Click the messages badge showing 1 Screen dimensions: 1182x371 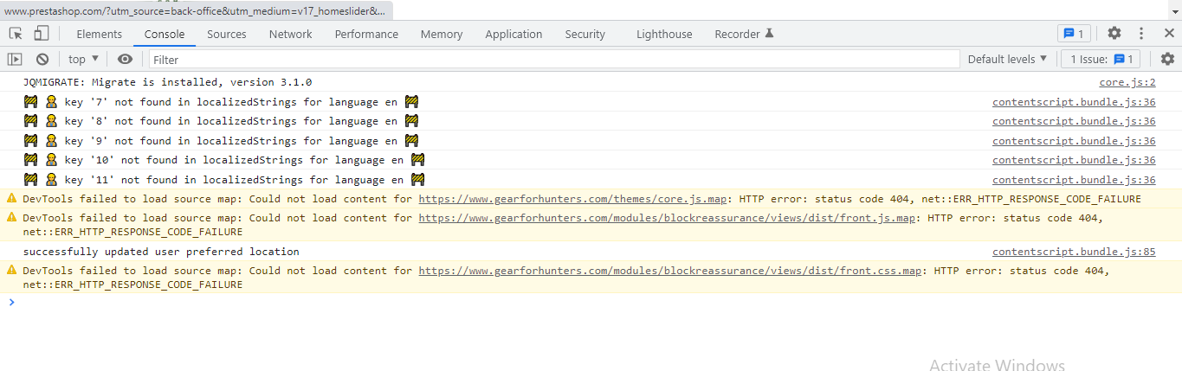tap(1074, 34)
